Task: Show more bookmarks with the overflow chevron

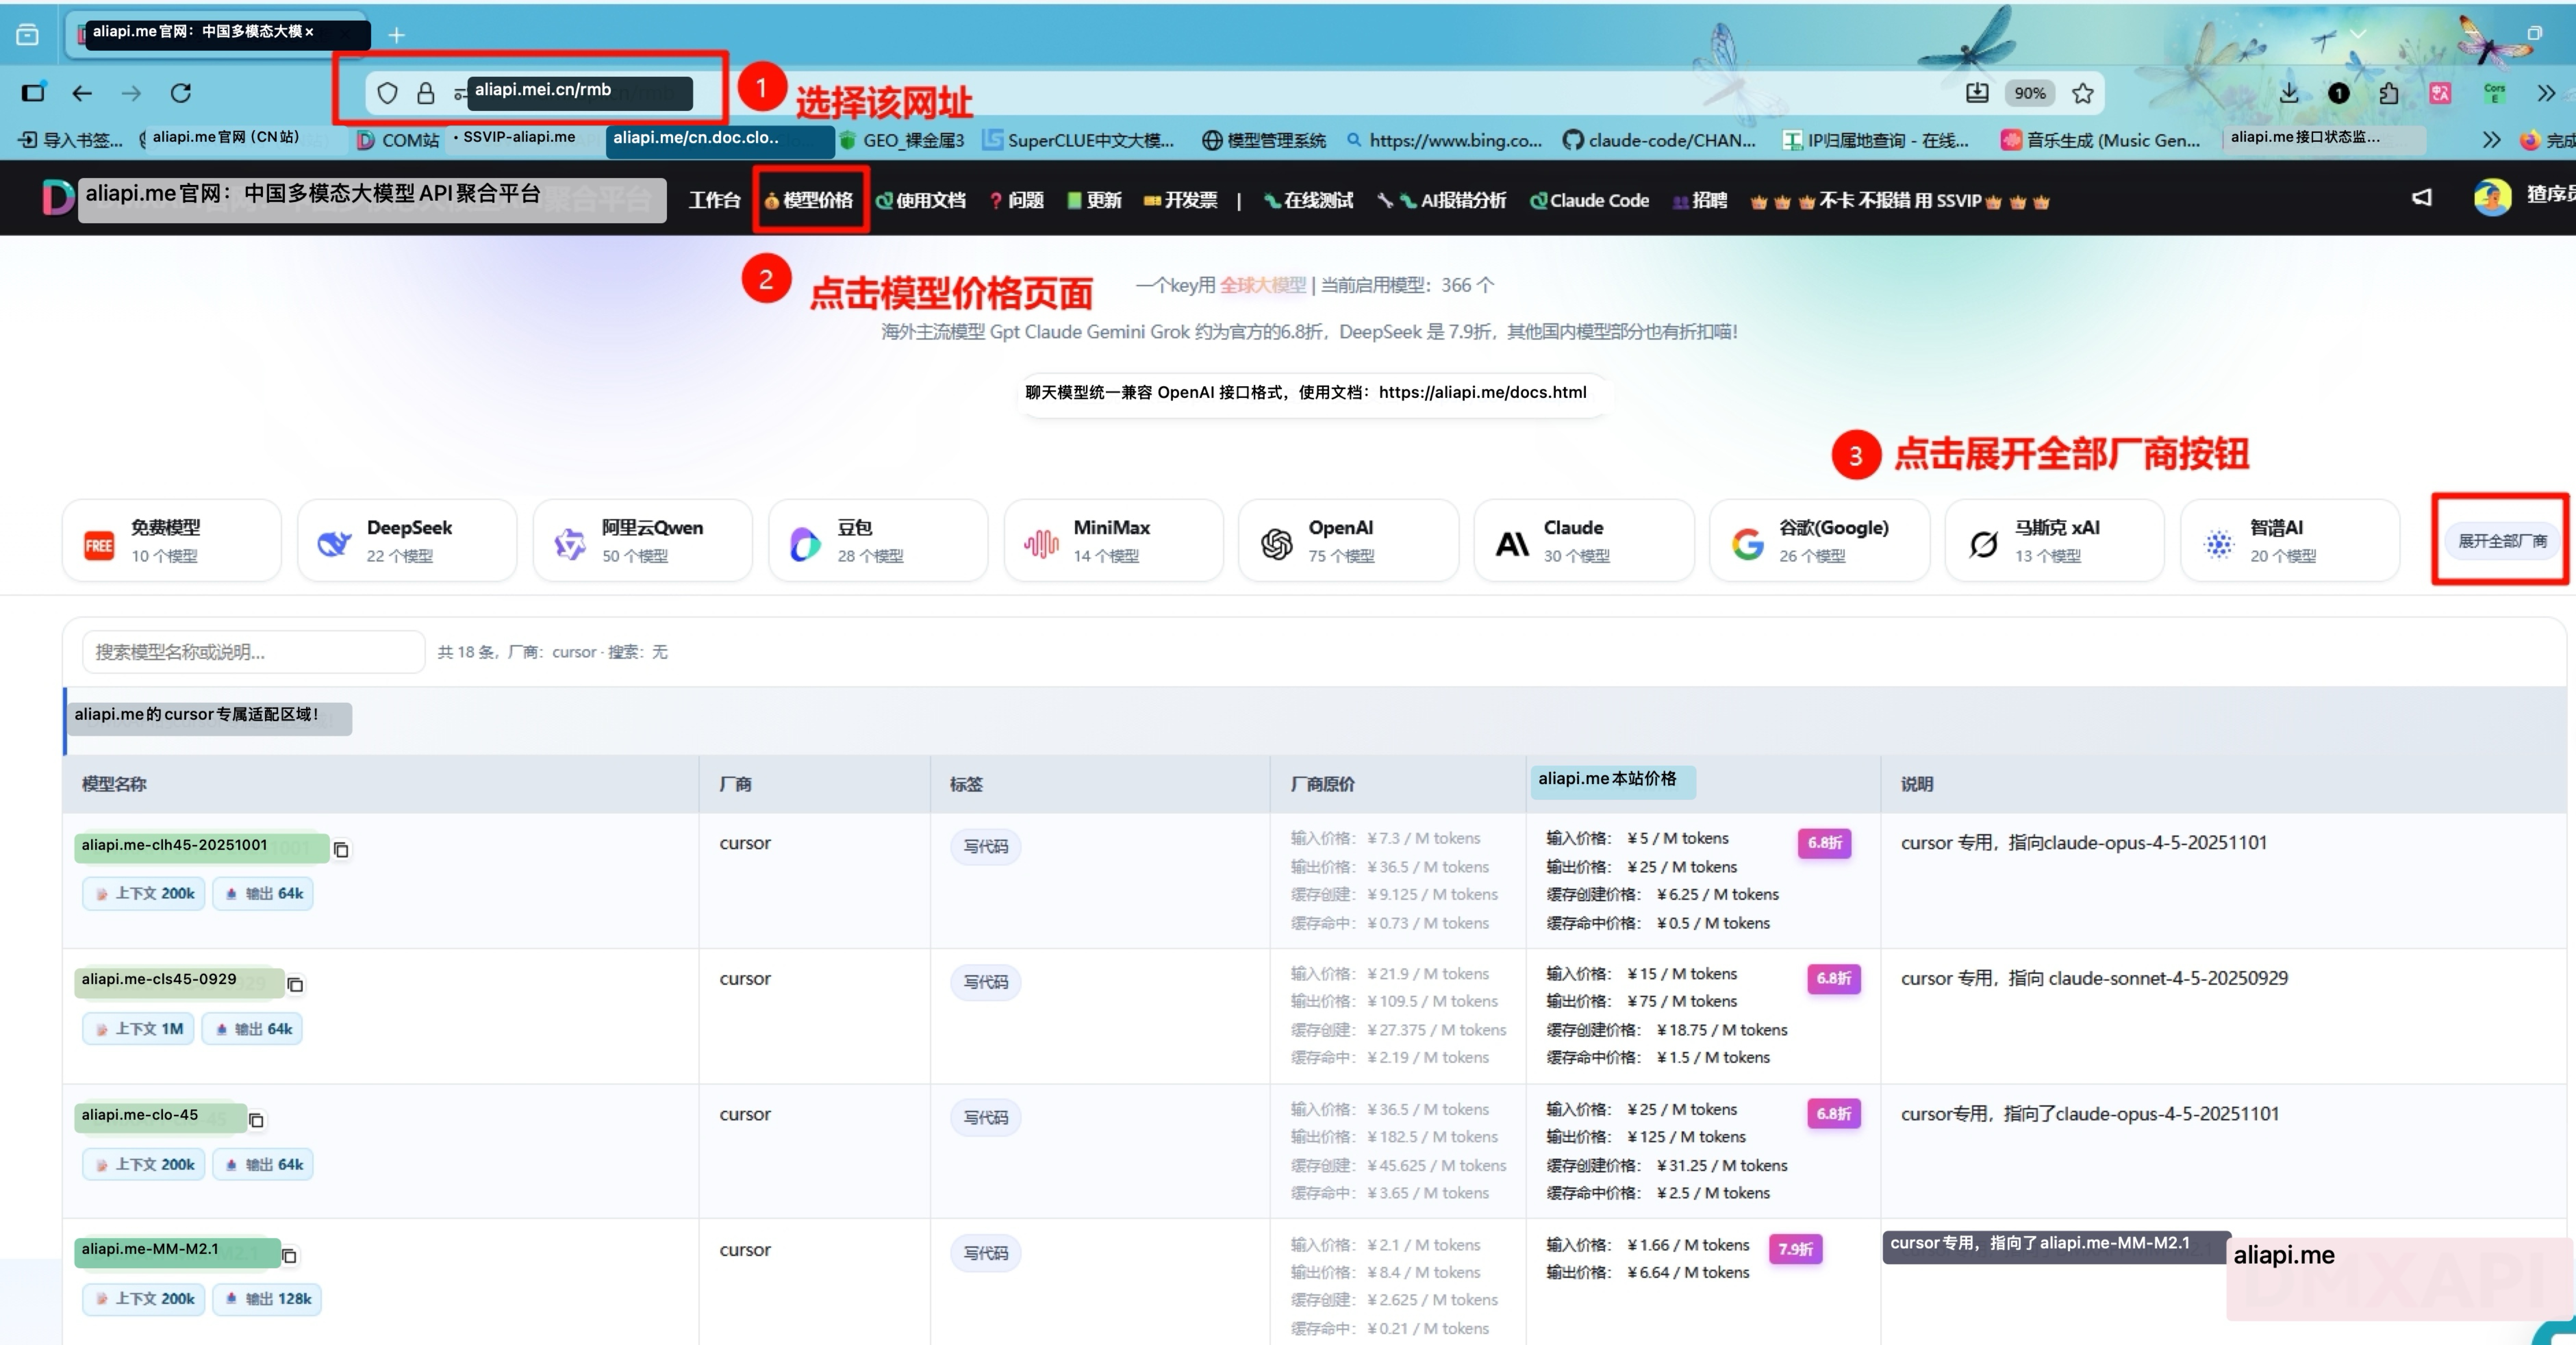Action: coord(2491,140)
